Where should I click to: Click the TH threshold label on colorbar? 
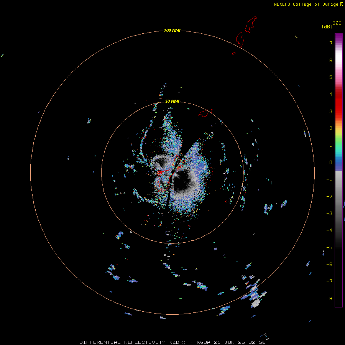tap(329, 299)
